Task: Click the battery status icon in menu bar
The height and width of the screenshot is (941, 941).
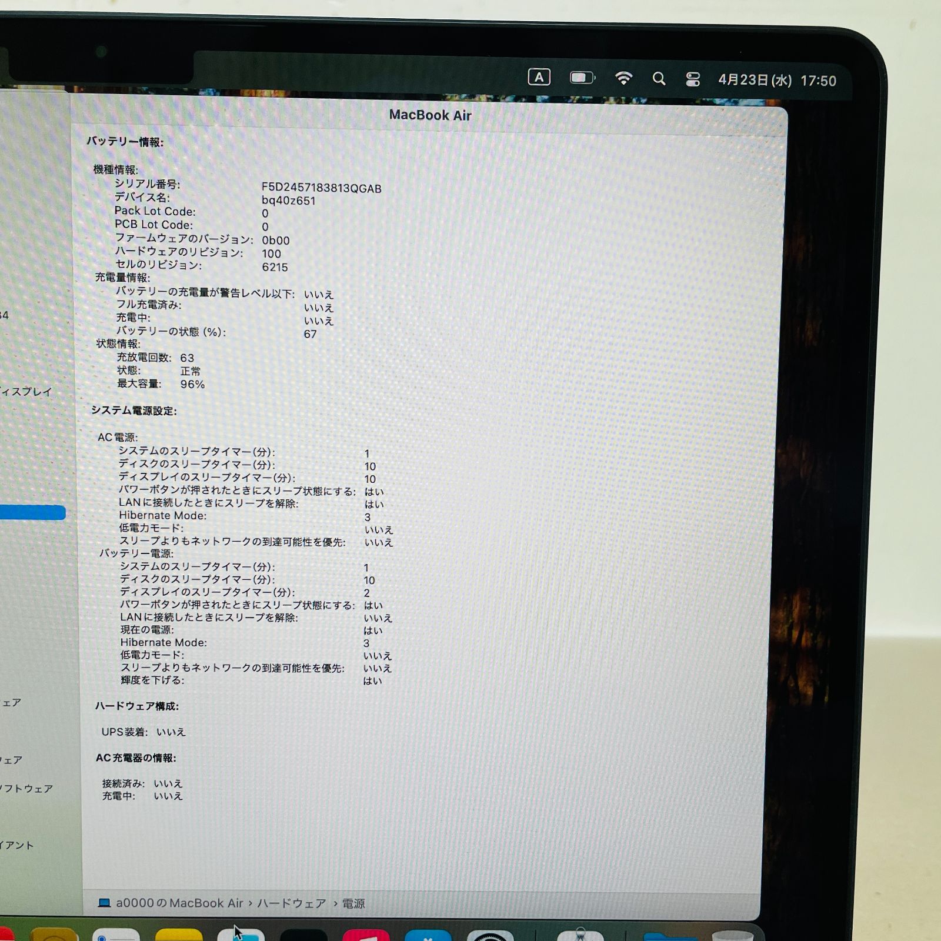Action: point(582,78)
